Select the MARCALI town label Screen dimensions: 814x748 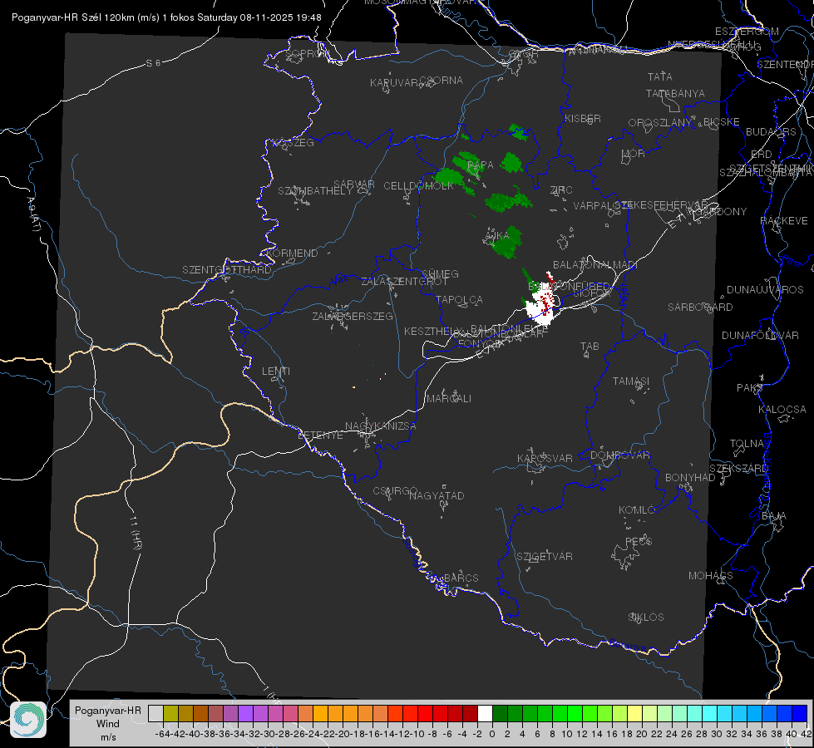click(x=448, y=399)
